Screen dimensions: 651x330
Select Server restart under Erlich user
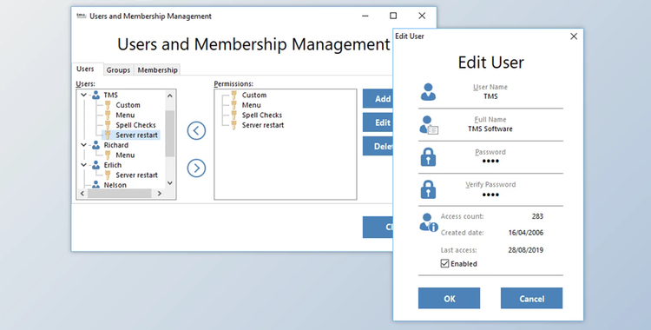click(136, 175)
